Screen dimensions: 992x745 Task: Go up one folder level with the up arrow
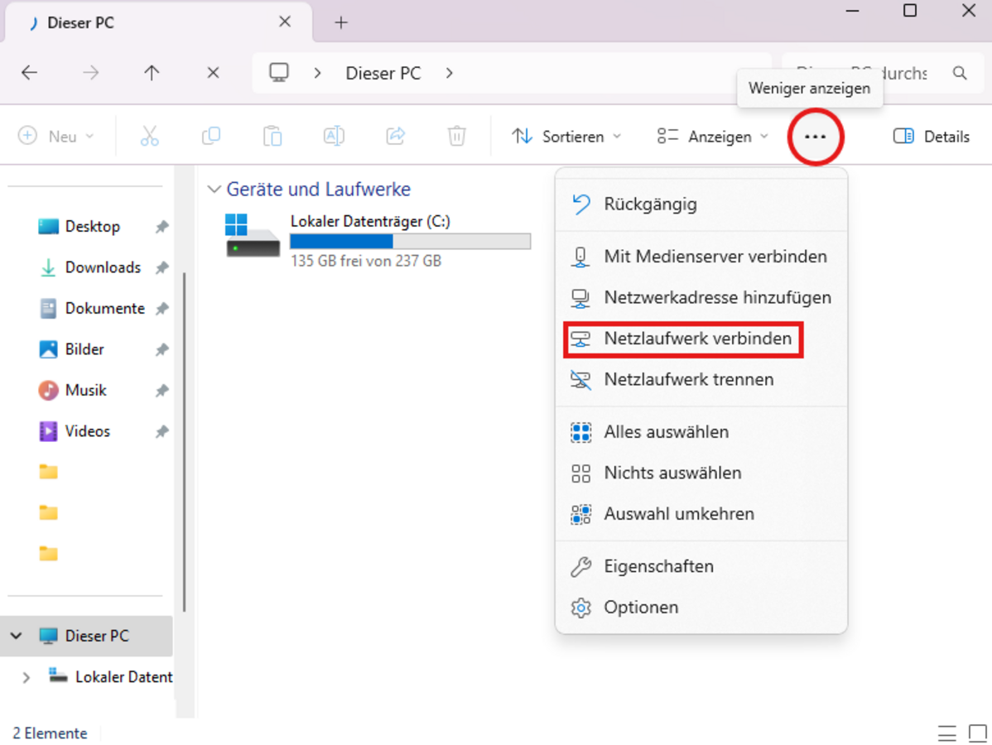[152, 73]
